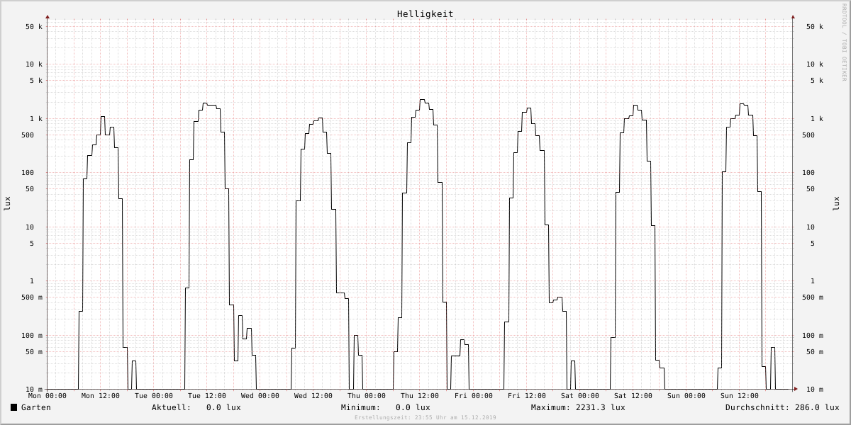Select the Durchschnitt 286.0 lux value
Image resolution: width=851 pixels, height=425 pixels.
tap(817, 407)
